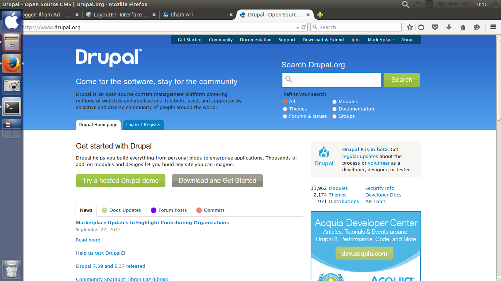Reload the page with the refresh icon
Viewport: 501px width, 281px height.
pyautogui.click(x=304, y=27)
